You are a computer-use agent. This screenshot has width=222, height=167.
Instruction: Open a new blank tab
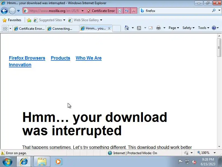click(117, 28)
